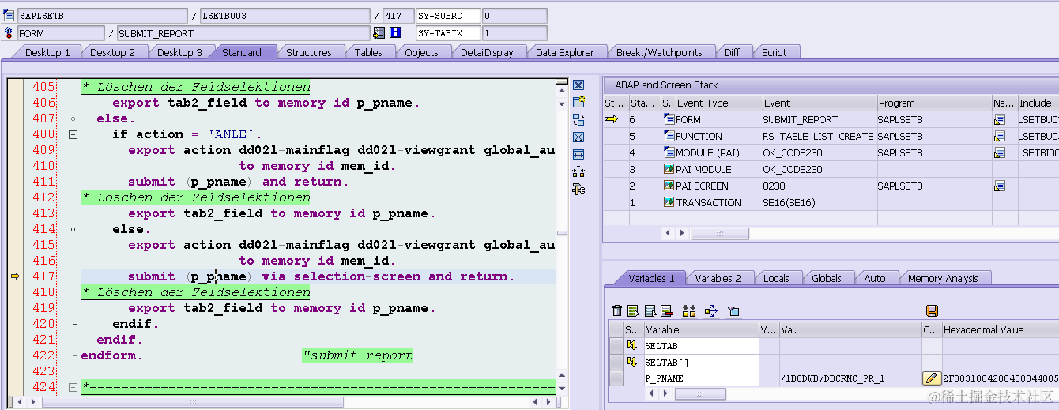Click the binoculars-style Find icon in Variables toolbar
1059x410 pixels.
pyautogui.click(x=689, y=310)
